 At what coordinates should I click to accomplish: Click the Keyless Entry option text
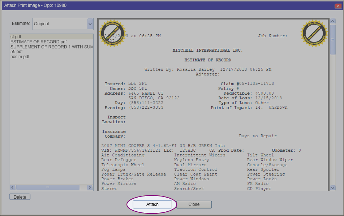pos(192,160)
